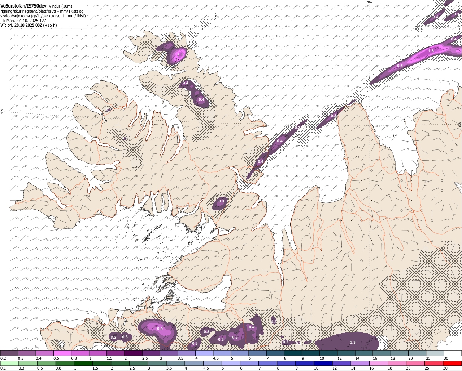The height and width of the screenshot is (371, 462).
Task: Click the bright magenta 0.5 swatch in snow legend
Action: click(62, 353)
